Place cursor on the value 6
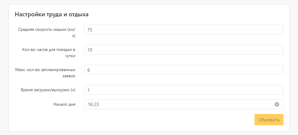 pyautogui.click(x=88, y=70)
